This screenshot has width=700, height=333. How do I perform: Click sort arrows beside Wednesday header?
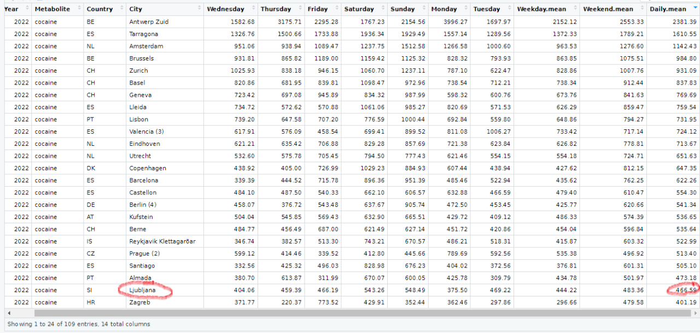click(253, 9)
